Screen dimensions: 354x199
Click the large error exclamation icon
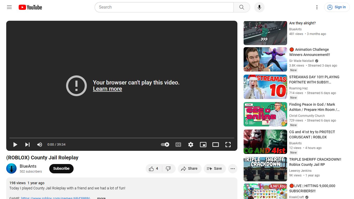pos(76,86)
